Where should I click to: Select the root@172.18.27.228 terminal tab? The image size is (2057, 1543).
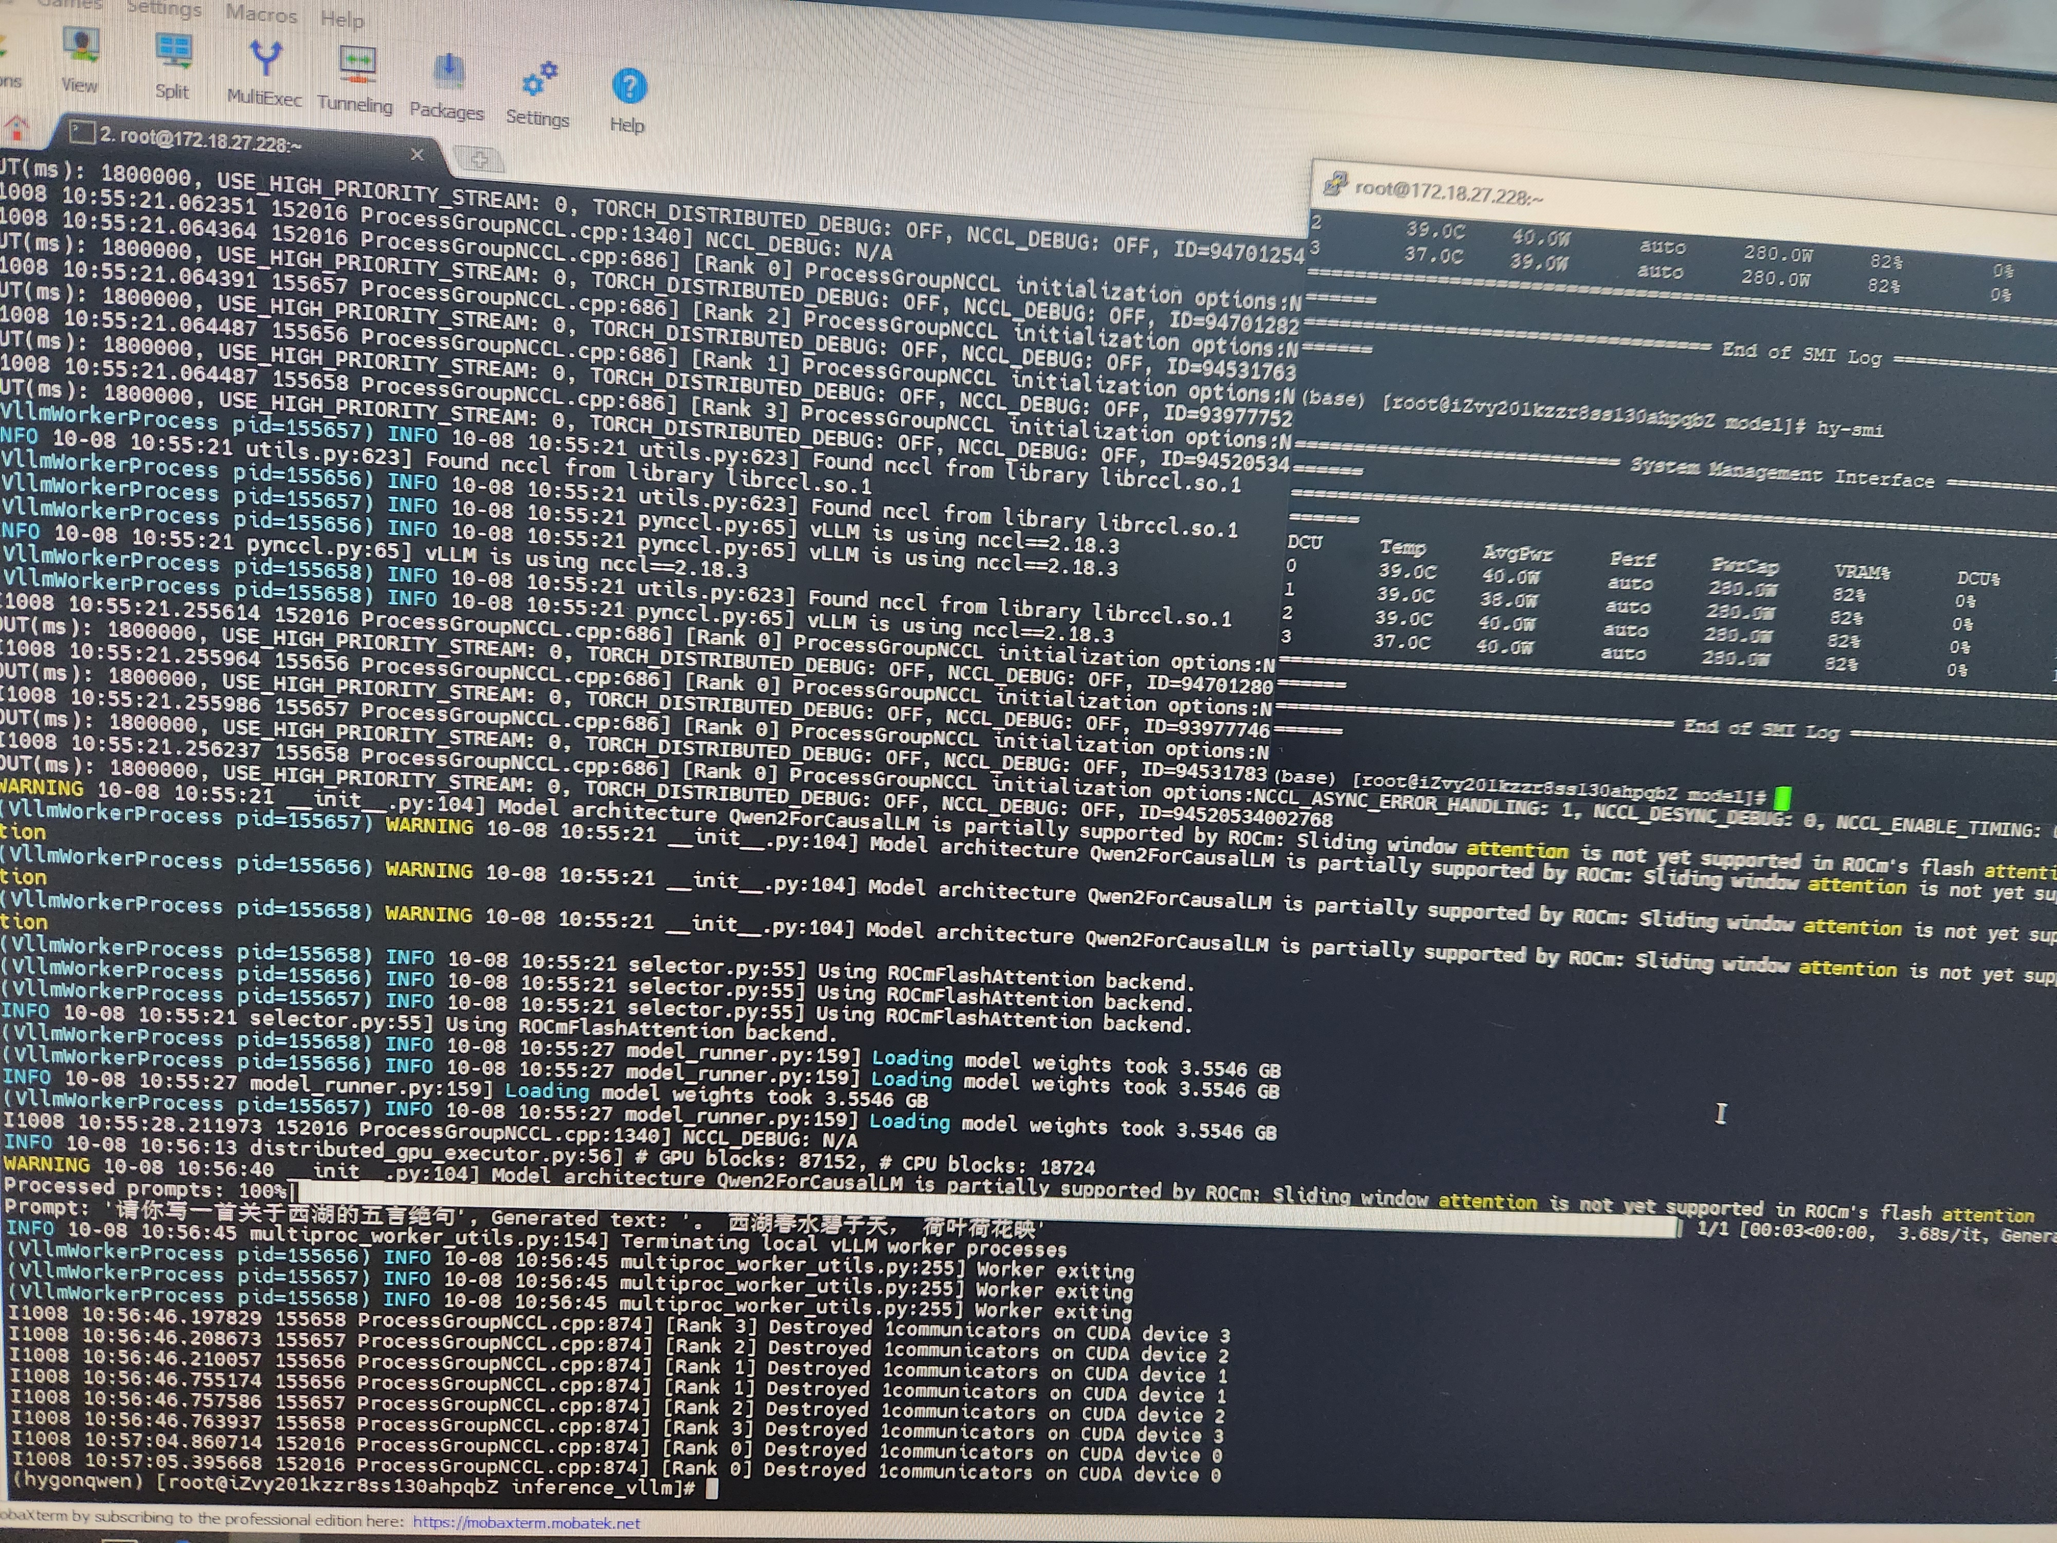(200, 139)
